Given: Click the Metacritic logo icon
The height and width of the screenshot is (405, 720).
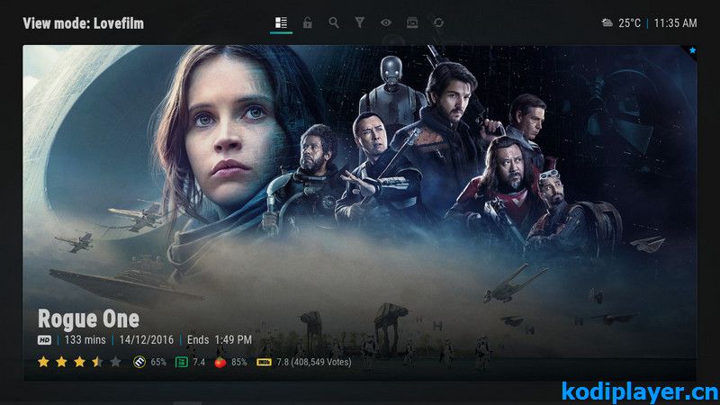Looking at the screenshot, I should (x=139, y=363).
